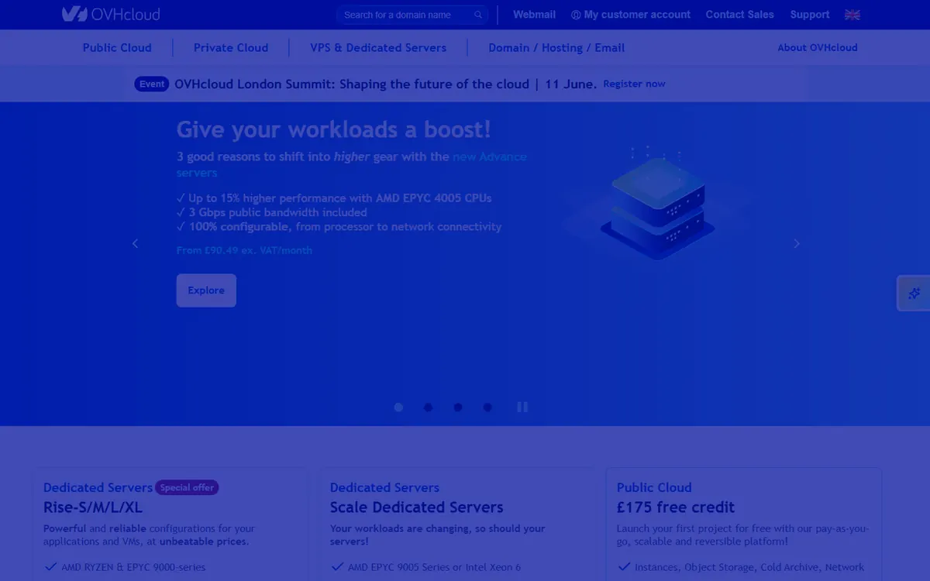The width and height of the screenshot is (930, 581).
Task: Click Contact Sales
Action: coord(739,15)
